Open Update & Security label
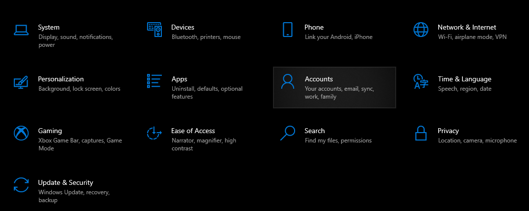529x211 pixels. pyautogui.click(x=66, y=183)
